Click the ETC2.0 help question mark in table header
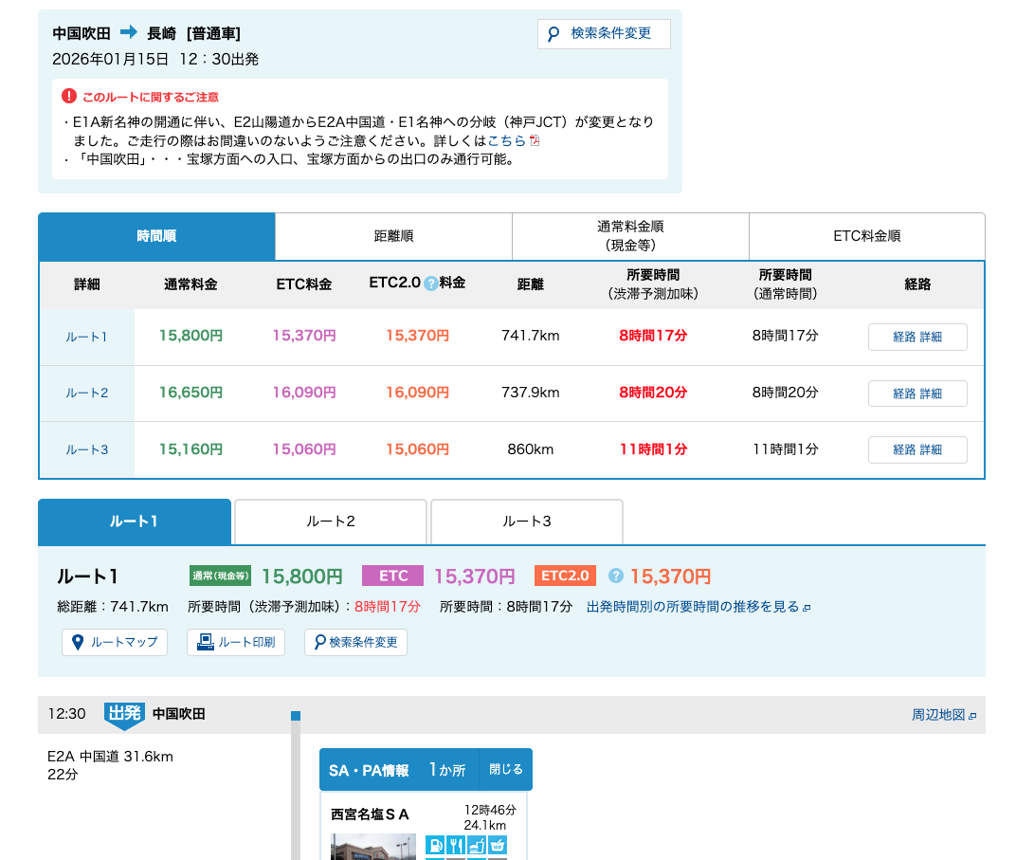Viewport: 1016px width, 860px height. pyautogui.click(x=430, y=284)
